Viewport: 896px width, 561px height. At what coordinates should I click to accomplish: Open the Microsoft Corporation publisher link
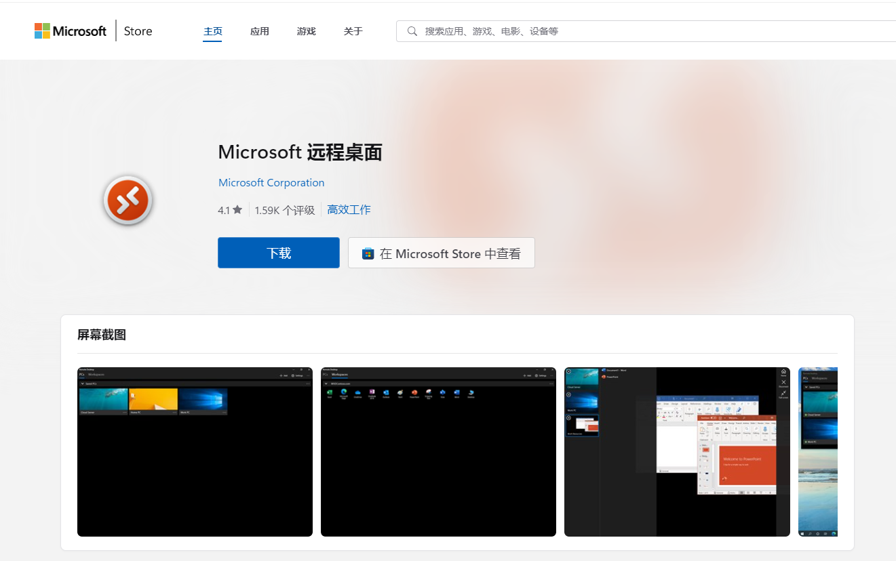pyautogui.click(x=271, y=183)
